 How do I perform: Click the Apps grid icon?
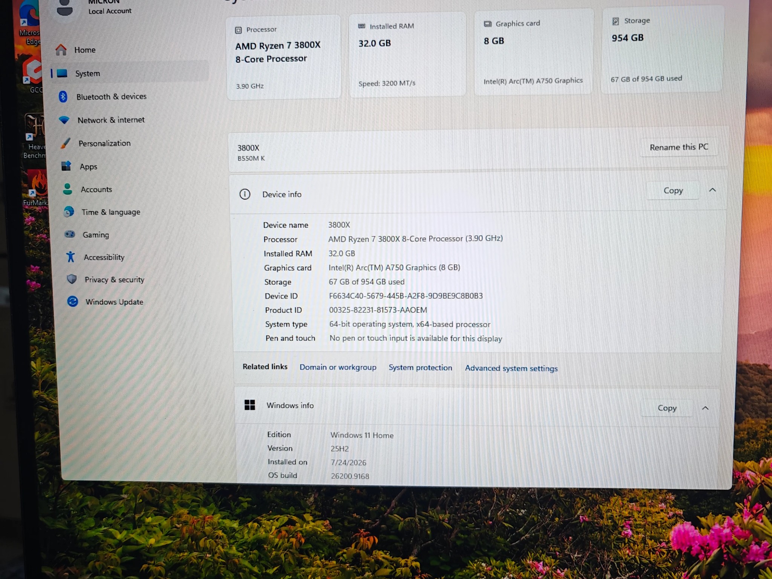[x=66, y=166]
